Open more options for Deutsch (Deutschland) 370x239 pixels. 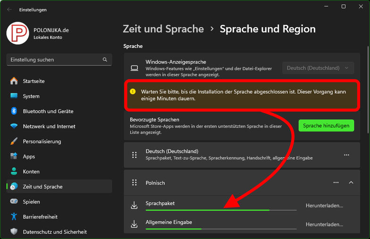tap(346, 155)
